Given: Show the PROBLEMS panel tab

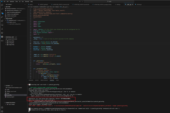Looking at the screenshot, I should coord(31,80).
